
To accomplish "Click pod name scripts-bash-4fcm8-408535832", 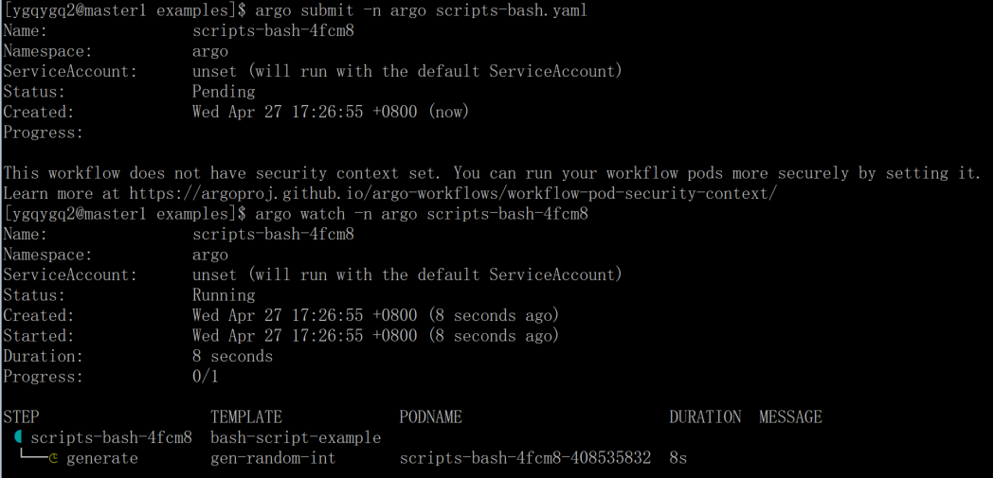I will [x=525, y=458].
